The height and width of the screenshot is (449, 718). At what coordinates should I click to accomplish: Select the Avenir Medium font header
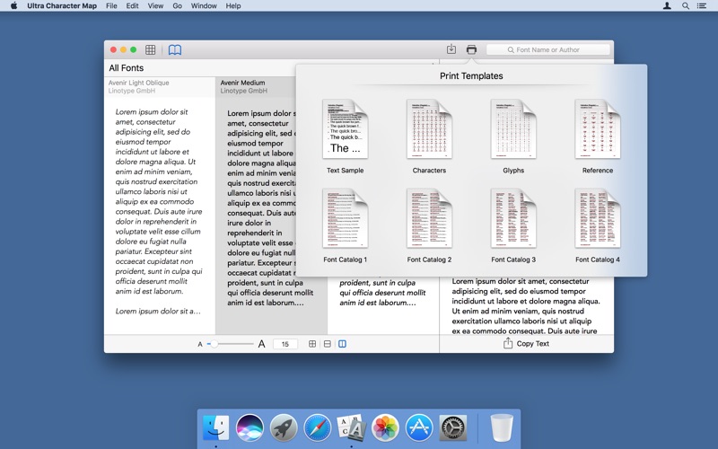[256, 86]
